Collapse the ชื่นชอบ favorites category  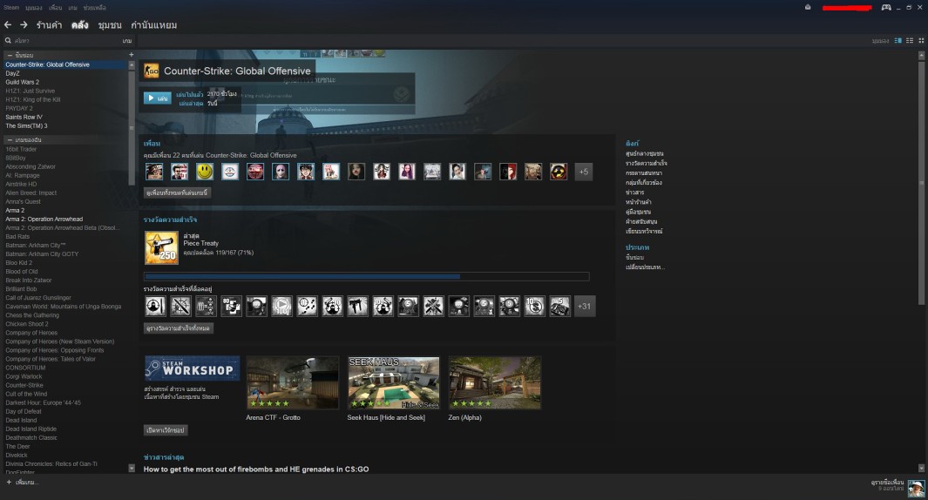10,55
